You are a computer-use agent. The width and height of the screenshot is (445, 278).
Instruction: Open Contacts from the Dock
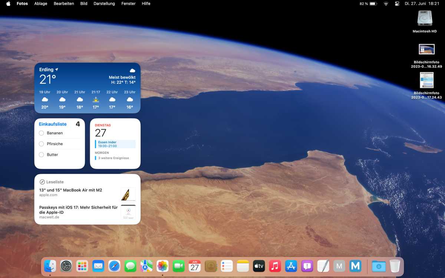pos(211,266)
